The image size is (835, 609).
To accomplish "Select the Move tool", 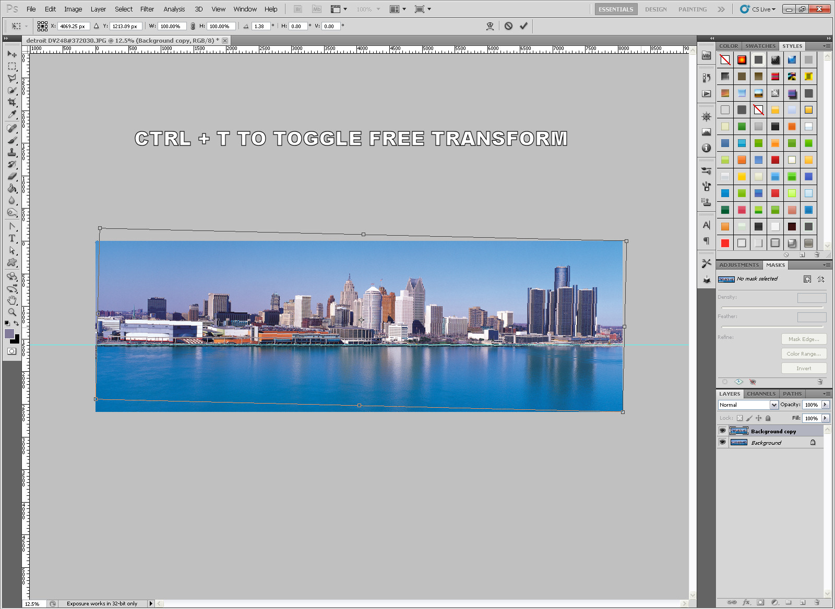I will [x=12, y=55].
